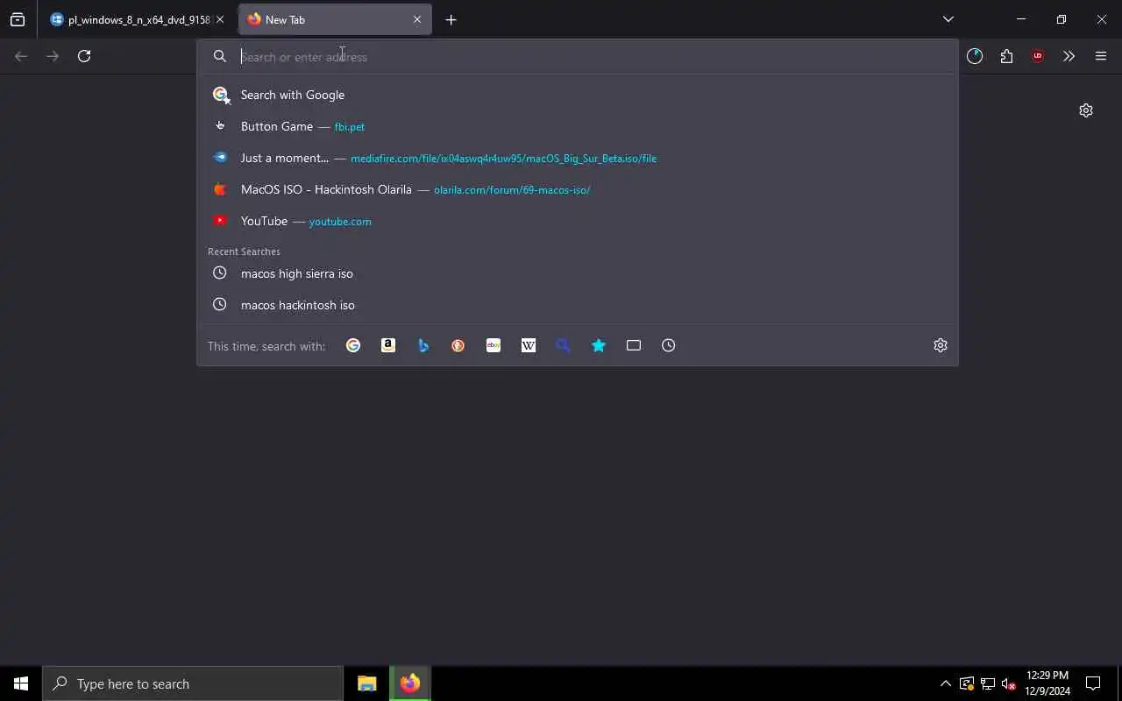Open the circular toolbar icon left of Extensions

pyautogui.click(x=975, y=56)
